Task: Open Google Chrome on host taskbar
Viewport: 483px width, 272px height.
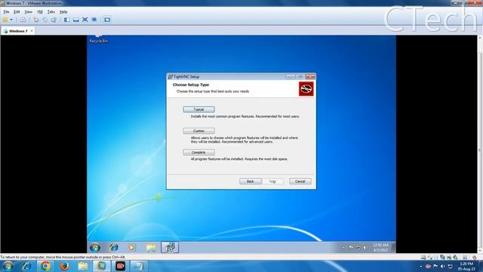Action: click(x=45, y=266)
